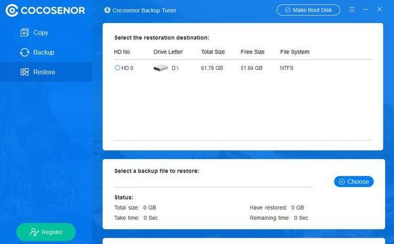The image size is (394, 244).
Task: Click the Total Size column header
Action: click(213, 52)
